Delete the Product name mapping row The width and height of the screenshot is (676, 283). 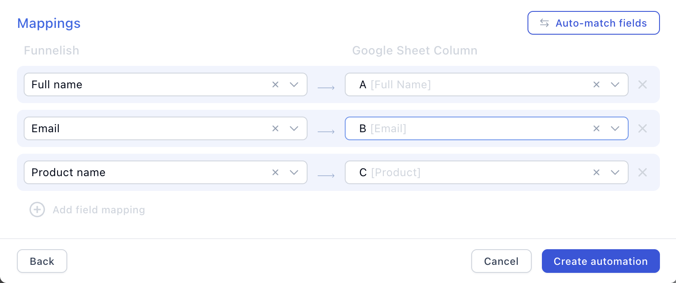tap(643, 172)
